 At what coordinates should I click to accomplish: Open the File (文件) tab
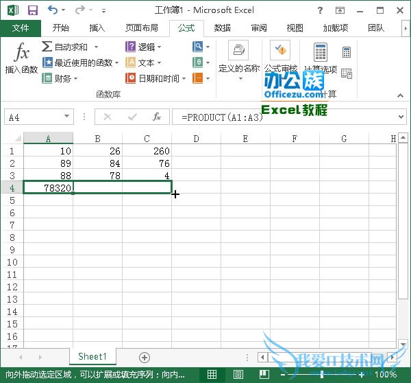(21, 28)
